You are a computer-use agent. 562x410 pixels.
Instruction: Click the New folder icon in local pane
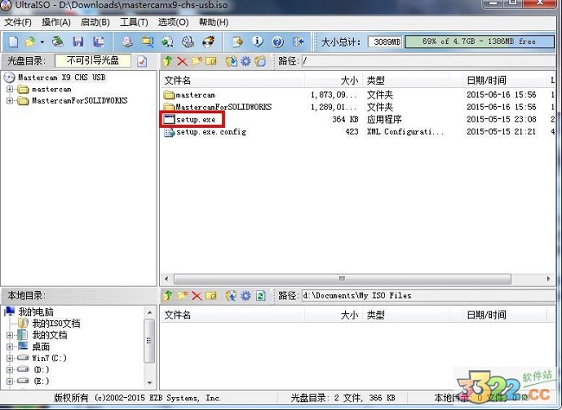[x=182, y=295]
